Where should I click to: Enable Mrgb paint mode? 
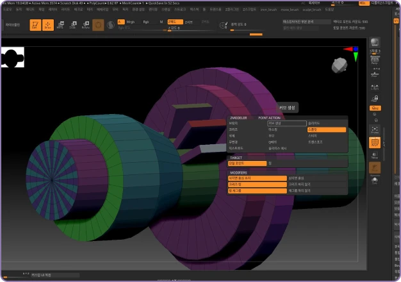click(x=131, y=22)
